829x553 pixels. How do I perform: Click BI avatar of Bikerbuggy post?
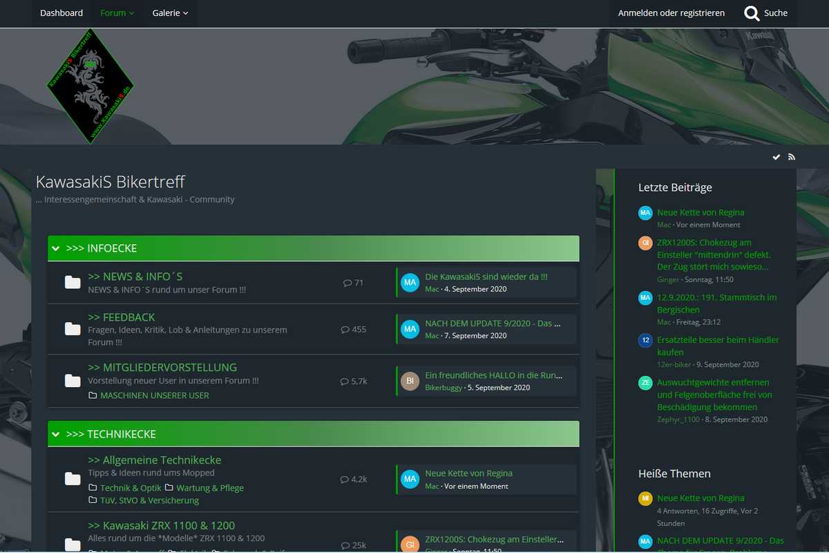point(410,381)
